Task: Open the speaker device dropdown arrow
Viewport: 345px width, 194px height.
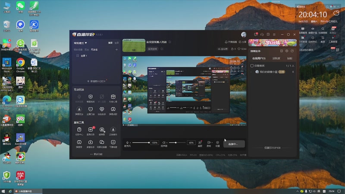Action: pos(167,143)
